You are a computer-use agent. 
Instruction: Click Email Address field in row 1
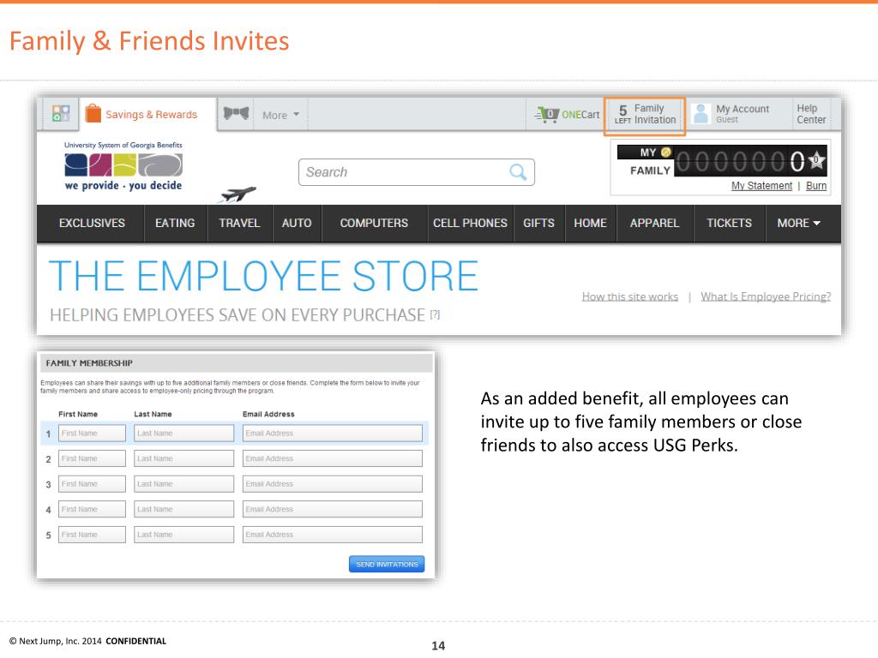(332, 433)
